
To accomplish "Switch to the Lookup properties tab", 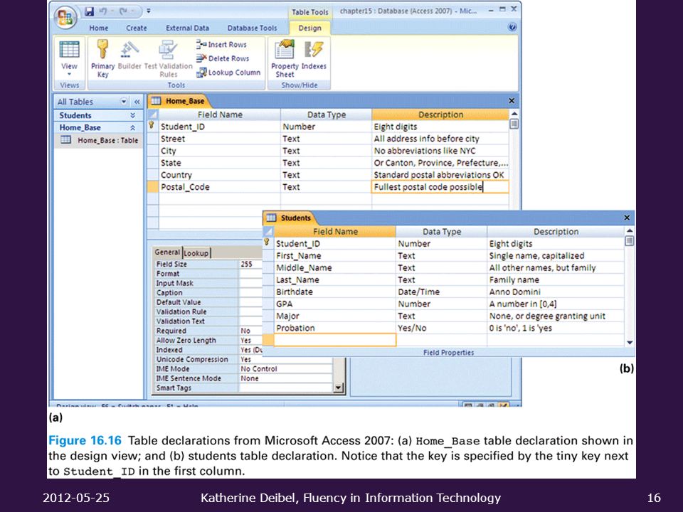I will [196, 252].
